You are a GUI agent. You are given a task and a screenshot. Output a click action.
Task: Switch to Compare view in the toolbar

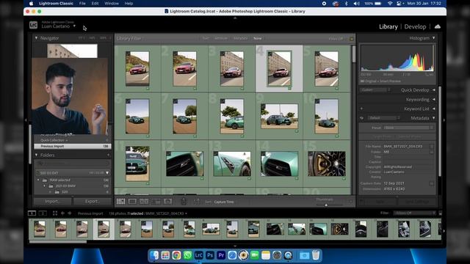click(144, 202)
